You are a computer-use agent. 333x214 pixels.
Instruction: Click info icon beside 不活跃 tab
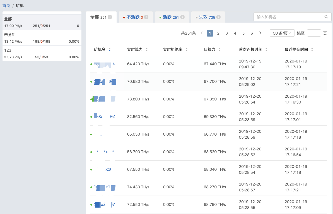click(146, 17)
